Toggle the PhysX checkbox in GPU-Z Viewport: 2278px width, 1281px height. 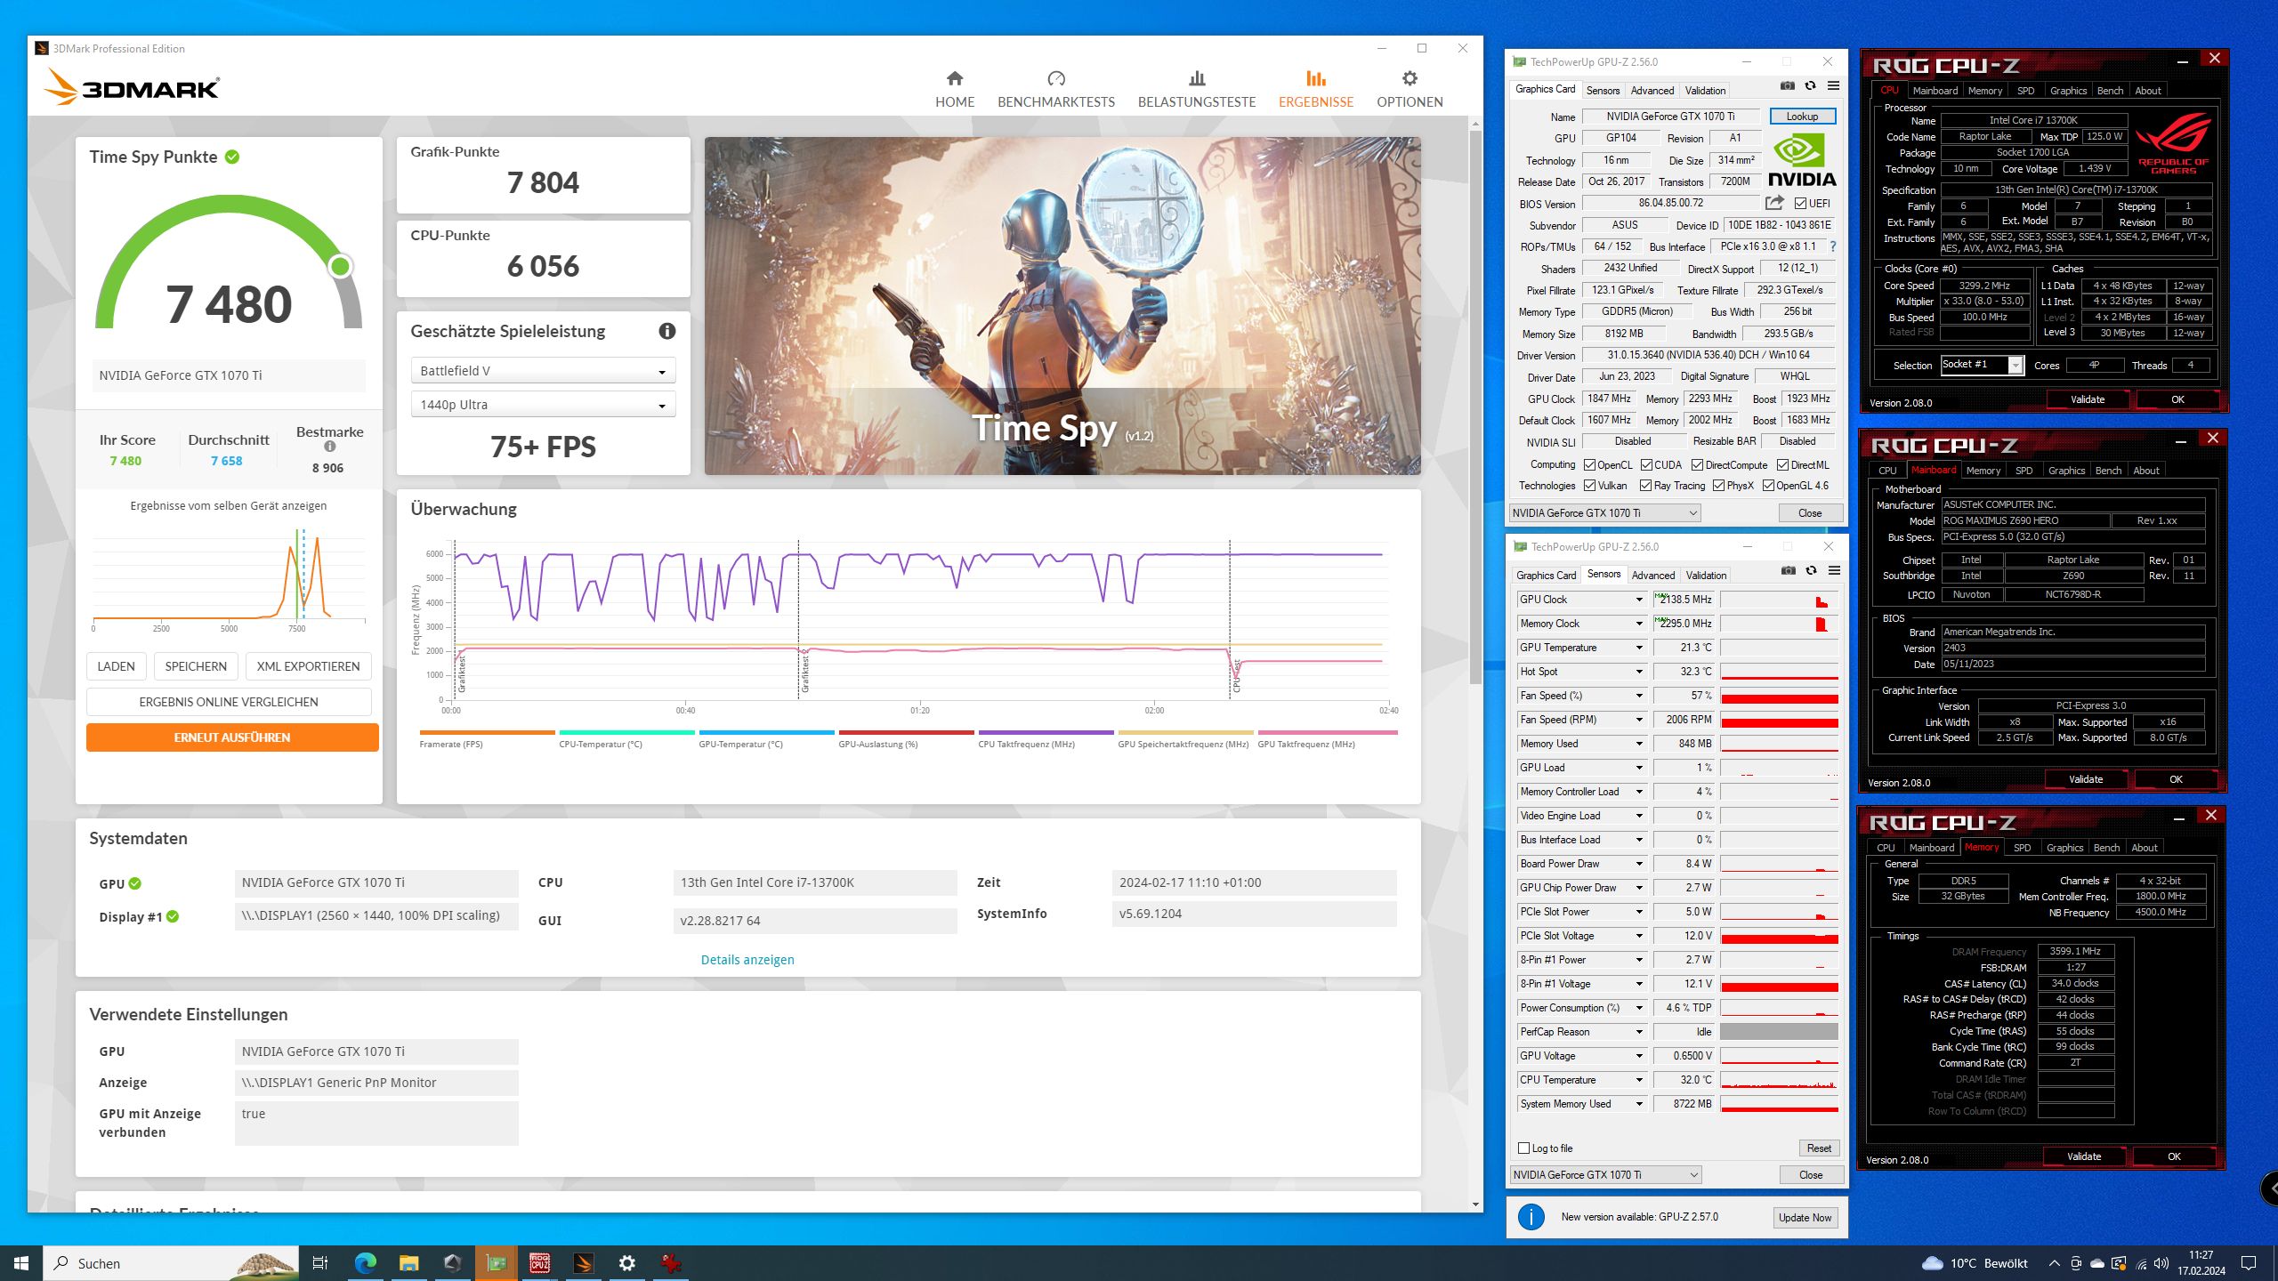[1718, 486]
